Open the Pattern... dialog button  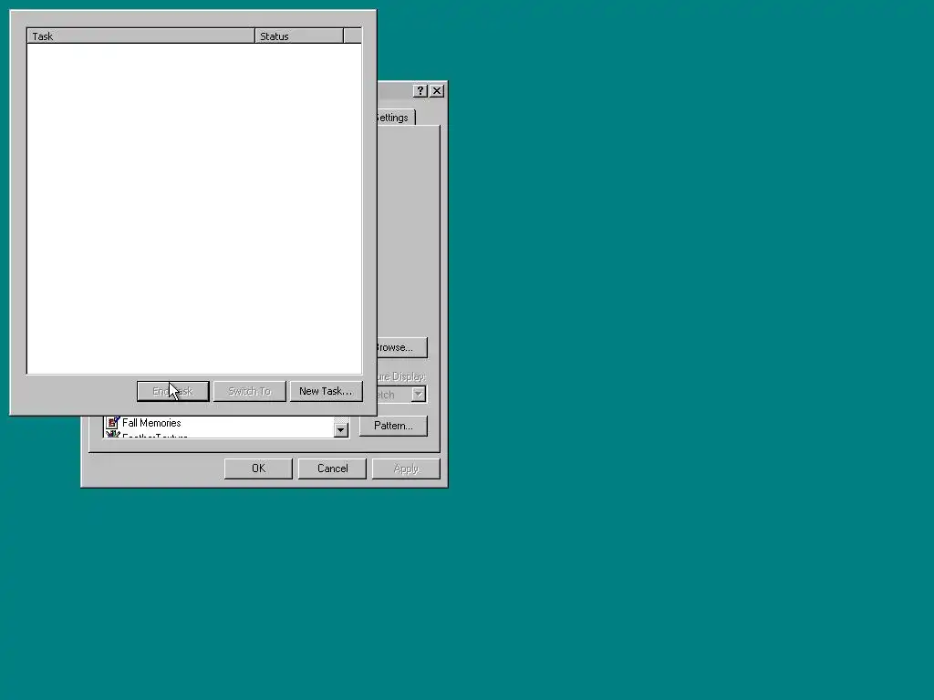click(393, 426)
